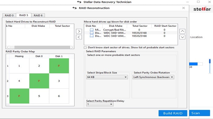Click the RAID Start Sector column header

165,26
